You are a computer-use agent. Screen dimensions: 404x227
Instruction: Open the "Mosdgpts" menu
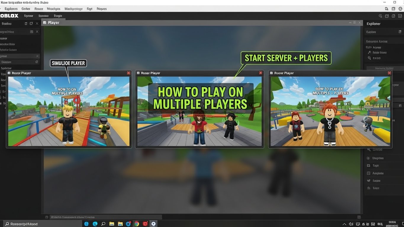click(x=54, y=9)
